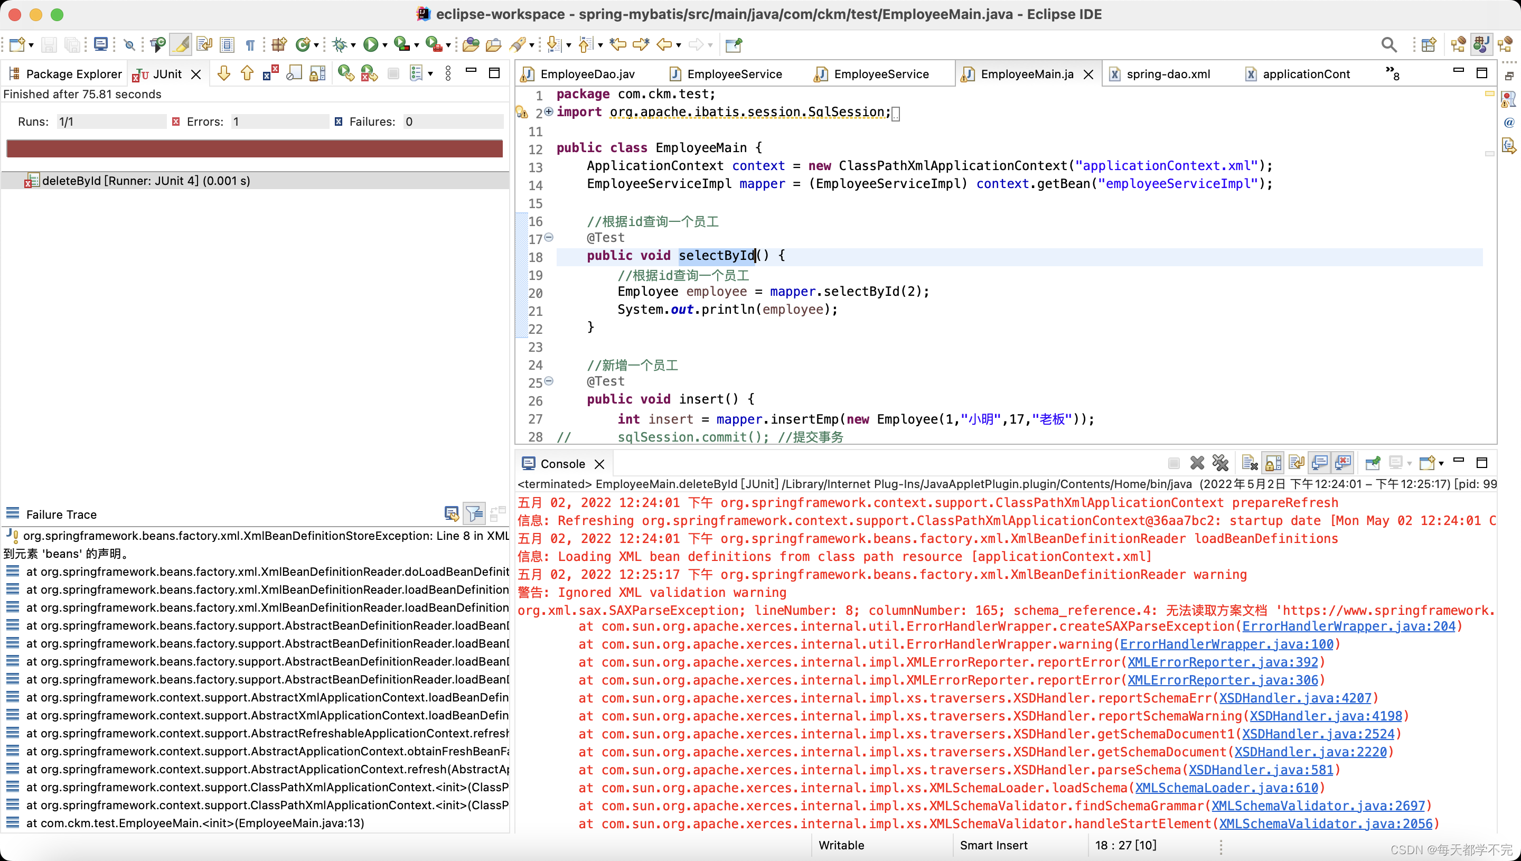Click the Open Perspective icon

[1429, 44]
